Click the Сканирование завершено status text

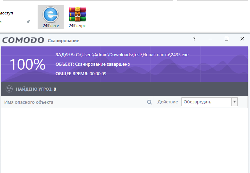tap(103, 64)
